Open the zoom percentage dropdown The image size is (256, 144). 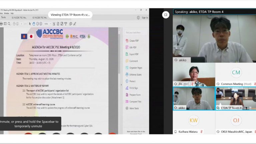pos(47,24)
